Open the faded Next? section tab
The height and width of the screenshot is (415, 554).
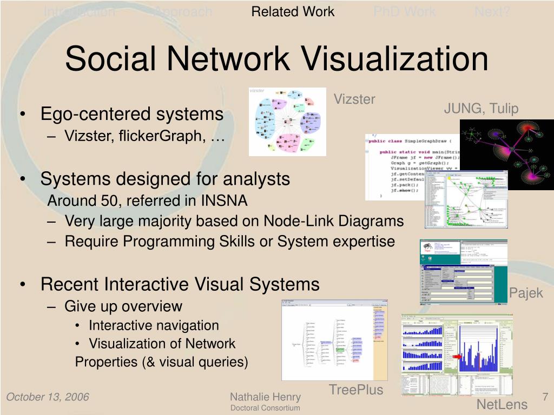[492, 12]
